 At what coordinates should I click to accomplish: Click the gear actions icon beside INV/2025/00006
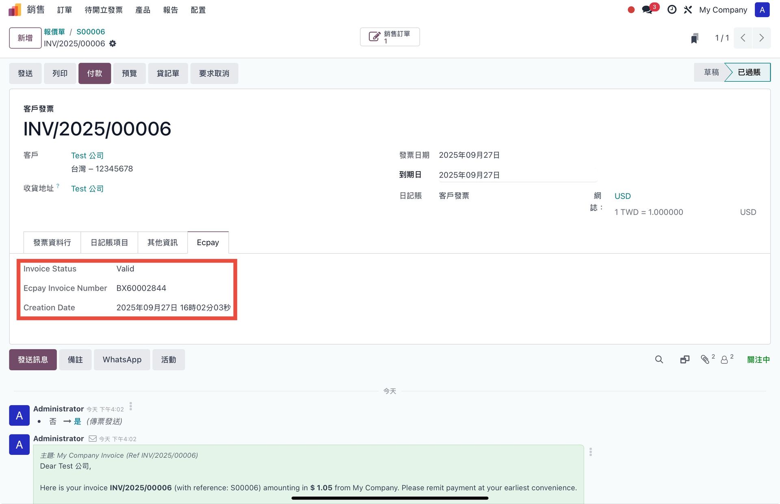coord(113,43)
